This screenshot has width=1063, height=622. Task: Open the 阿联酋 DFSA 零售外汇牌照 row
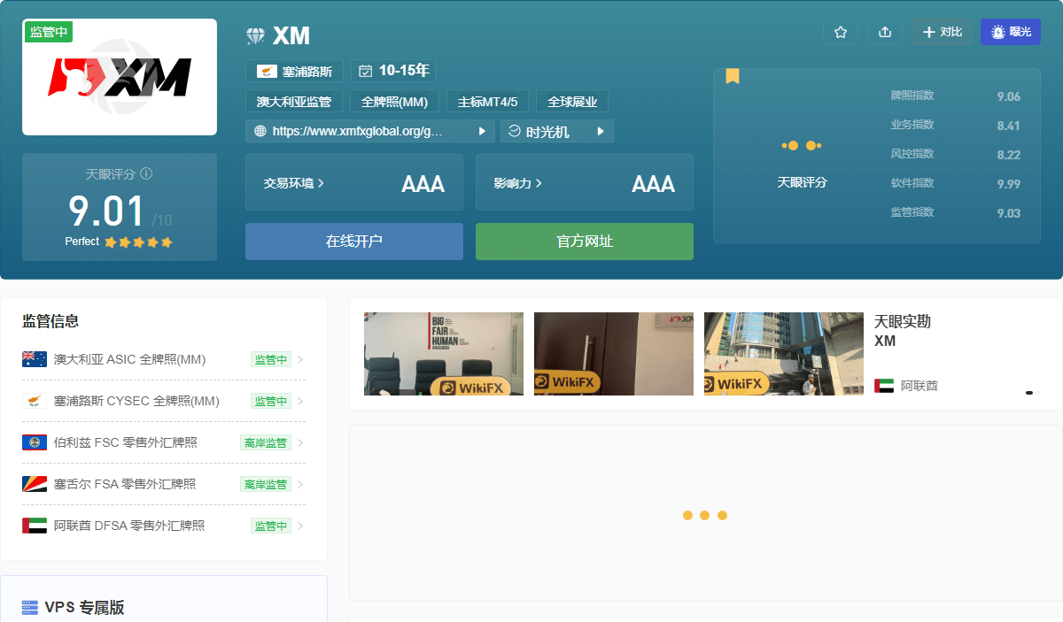click(x=164, y=526)
